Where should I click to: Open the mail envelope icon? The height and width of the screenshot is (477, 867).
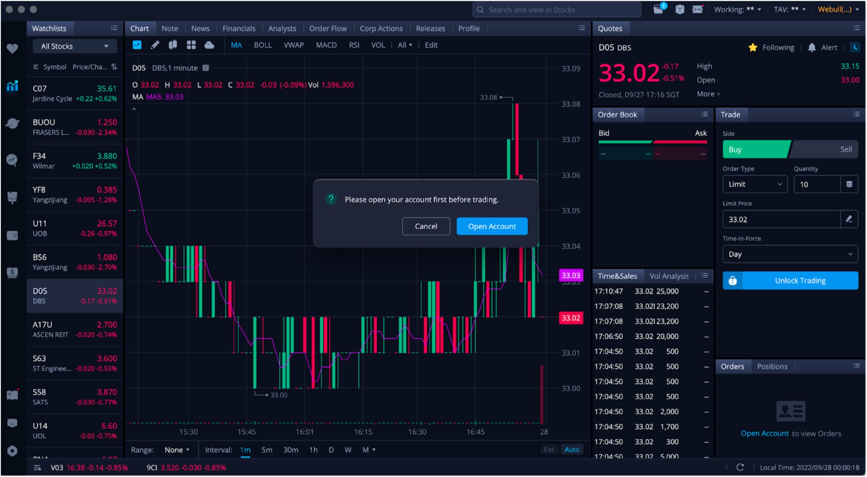pos(697,9)
